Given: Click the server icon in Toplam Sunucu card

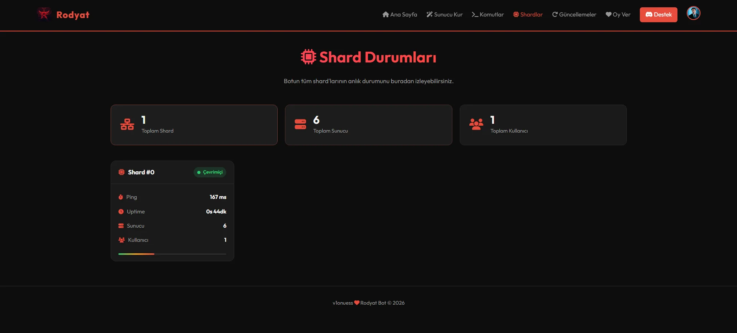Looking at the screenshot, I should 300,124.
